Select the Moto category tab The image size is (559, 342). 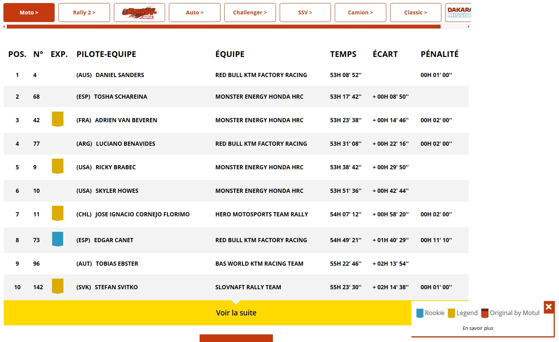point(29,13)
